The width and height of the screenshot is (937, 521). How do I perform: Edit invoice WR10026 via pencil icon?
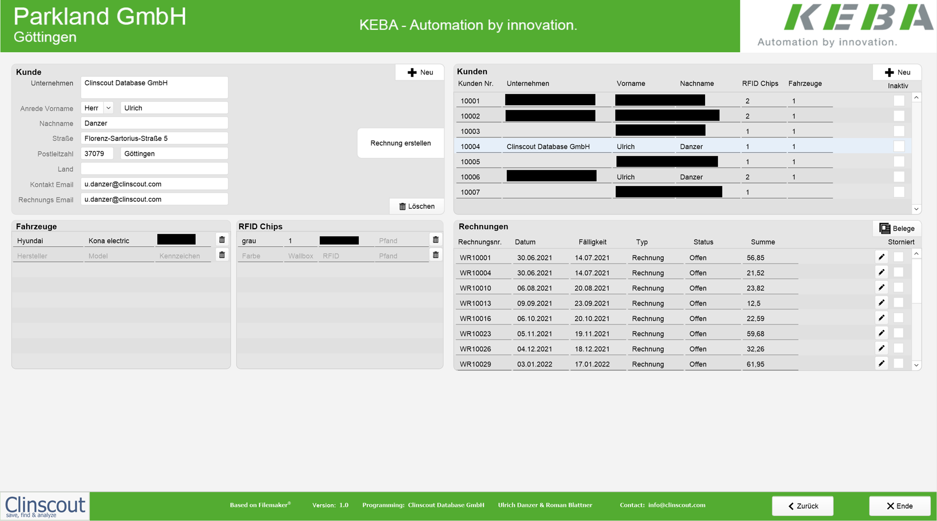[881, 348]
